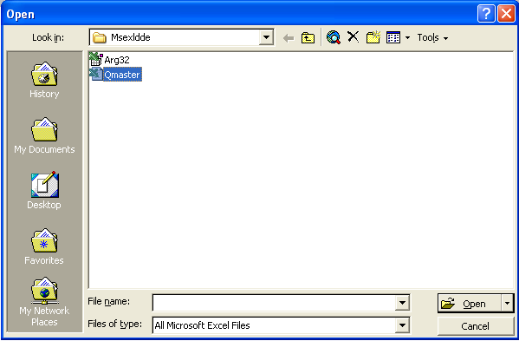Jump to the My Documents location
The height and width of the screenshot is (341, 519).
click(44, 135)
